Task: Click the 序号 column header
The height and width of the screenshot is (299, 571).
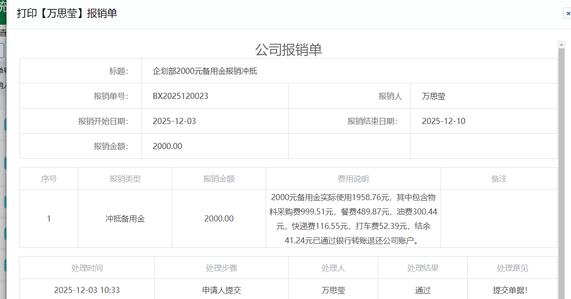Action: 49,179
